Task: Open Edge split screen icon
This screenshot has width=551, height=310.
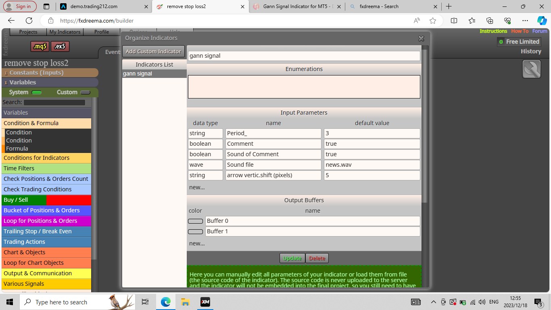Action: [454, 21]
